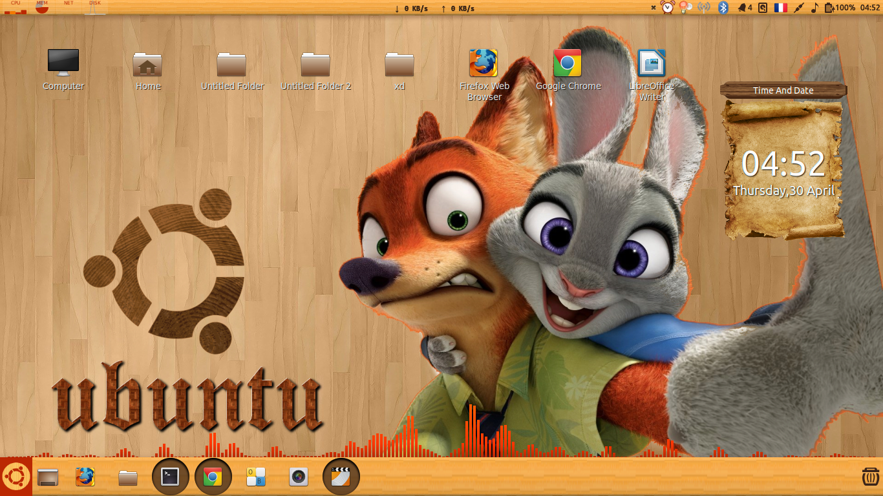The image size is (883, 496).
Task: Open the Terminal from the dock
Action: [171, 477]
